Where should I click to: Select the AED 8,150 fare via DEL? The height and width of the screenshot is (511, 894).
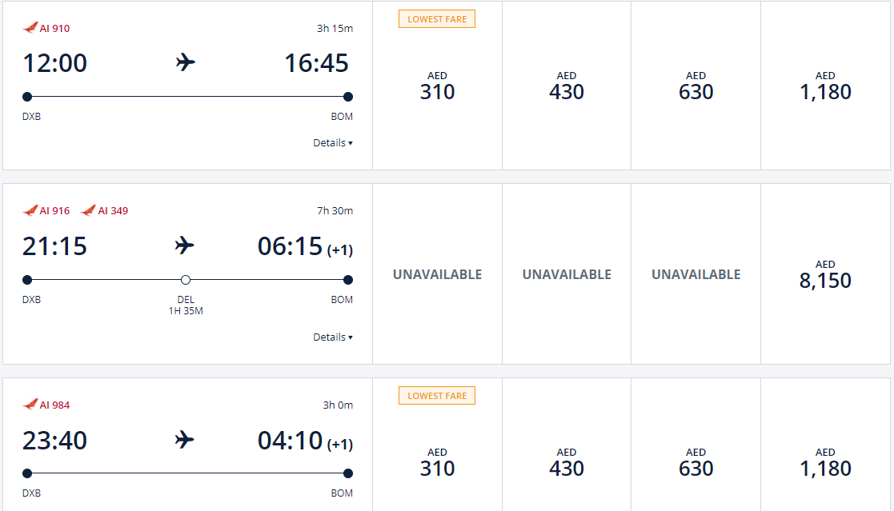[825, 274]
